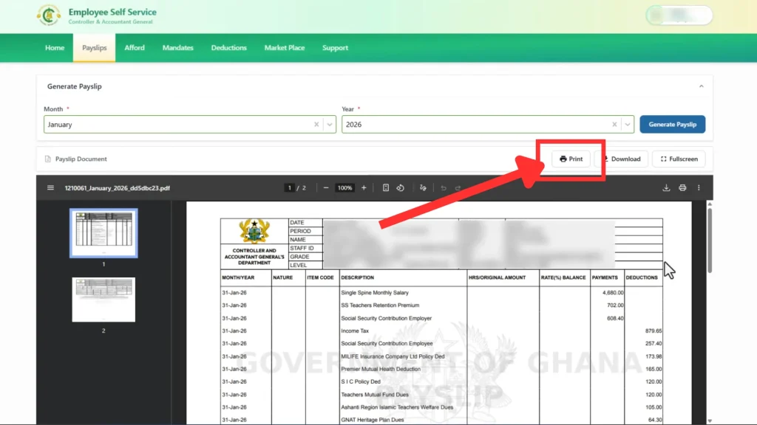Open the Year dropdown arrow

click(628, 124)
